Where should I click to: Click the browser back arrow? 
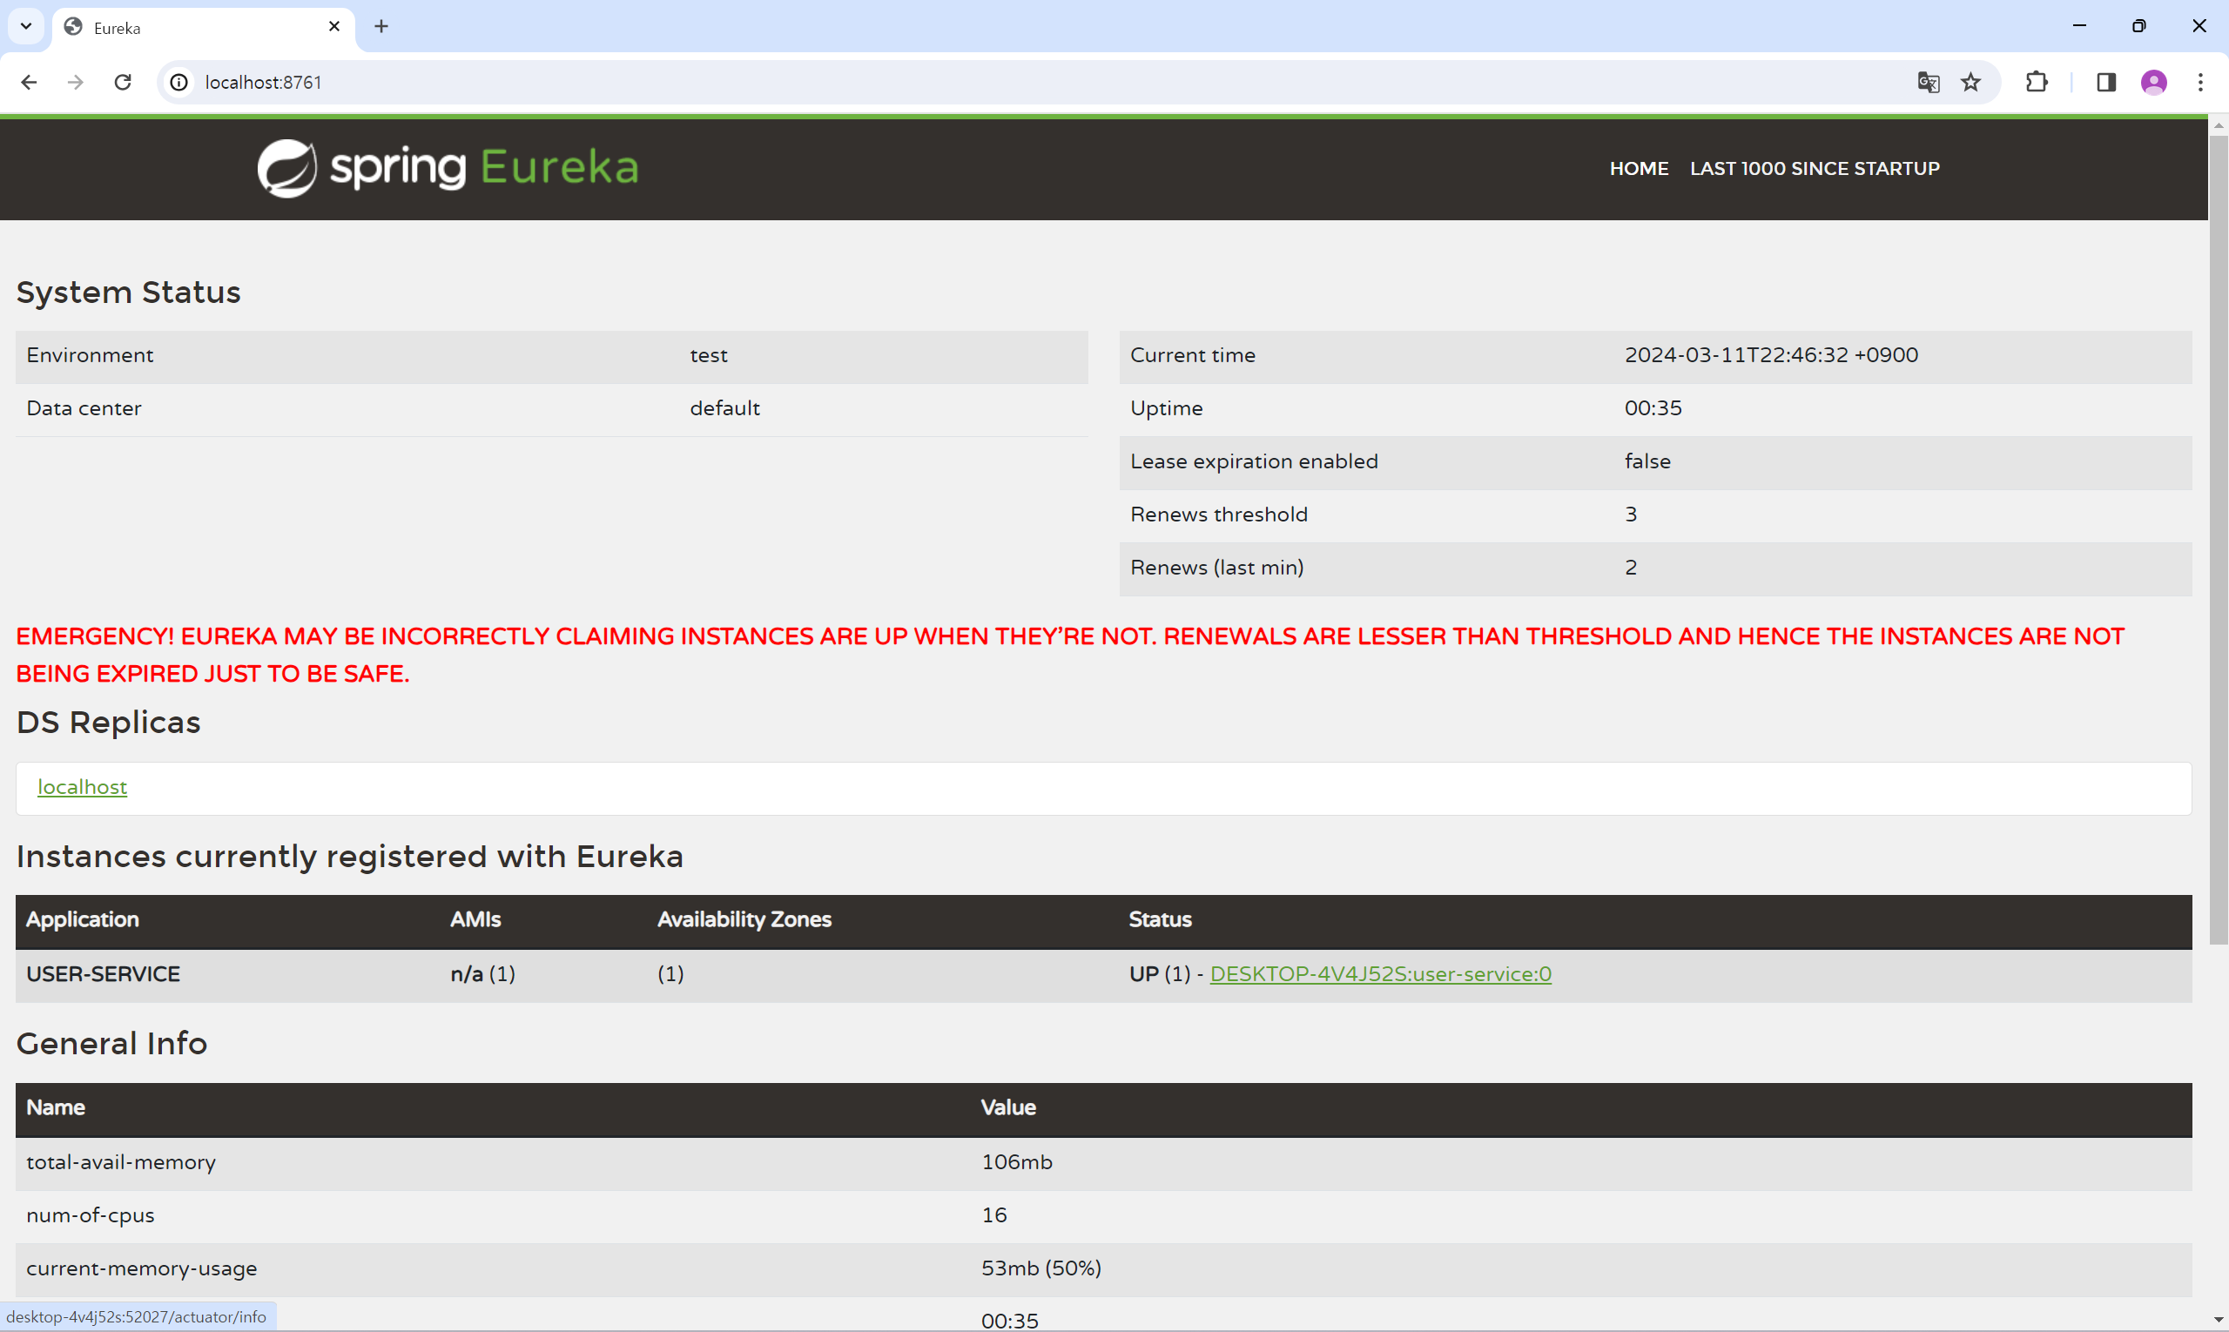[x=29, y=83]
